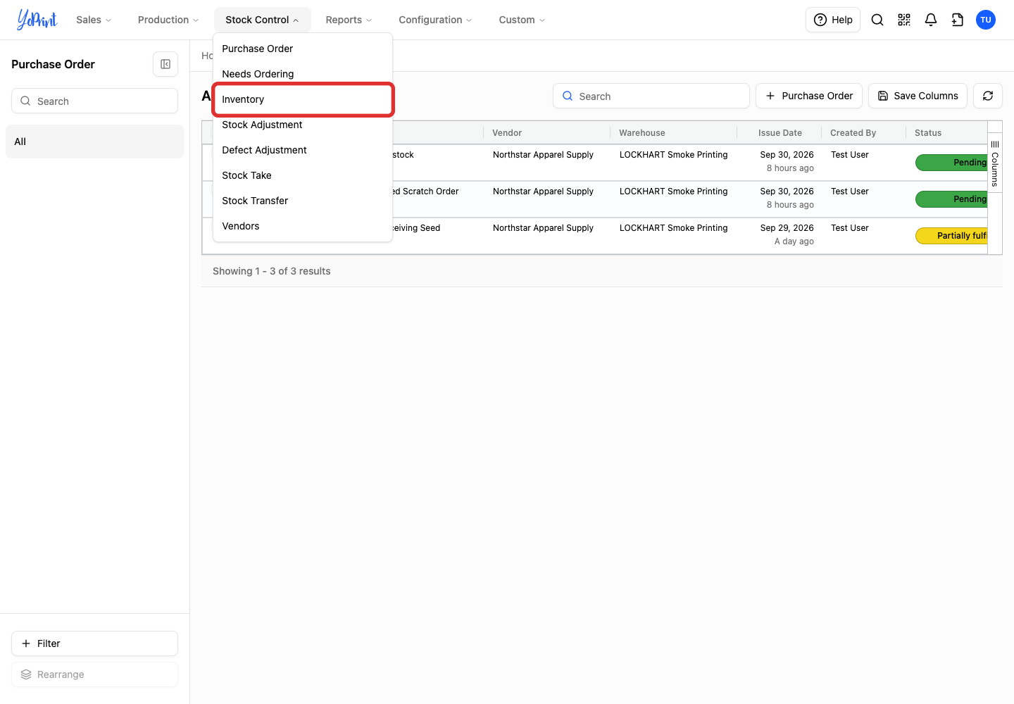Choose Stock Take from the menu

click(x=303, y=175)
